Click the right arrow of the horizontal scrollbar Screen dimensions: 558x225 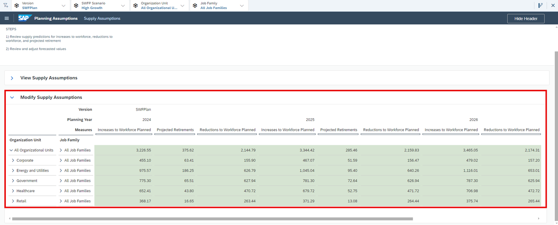[x=538, y=219]
